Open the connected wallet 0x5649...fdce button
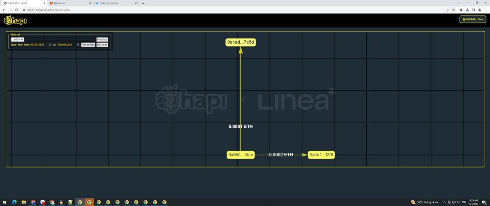 pos(473,19)
